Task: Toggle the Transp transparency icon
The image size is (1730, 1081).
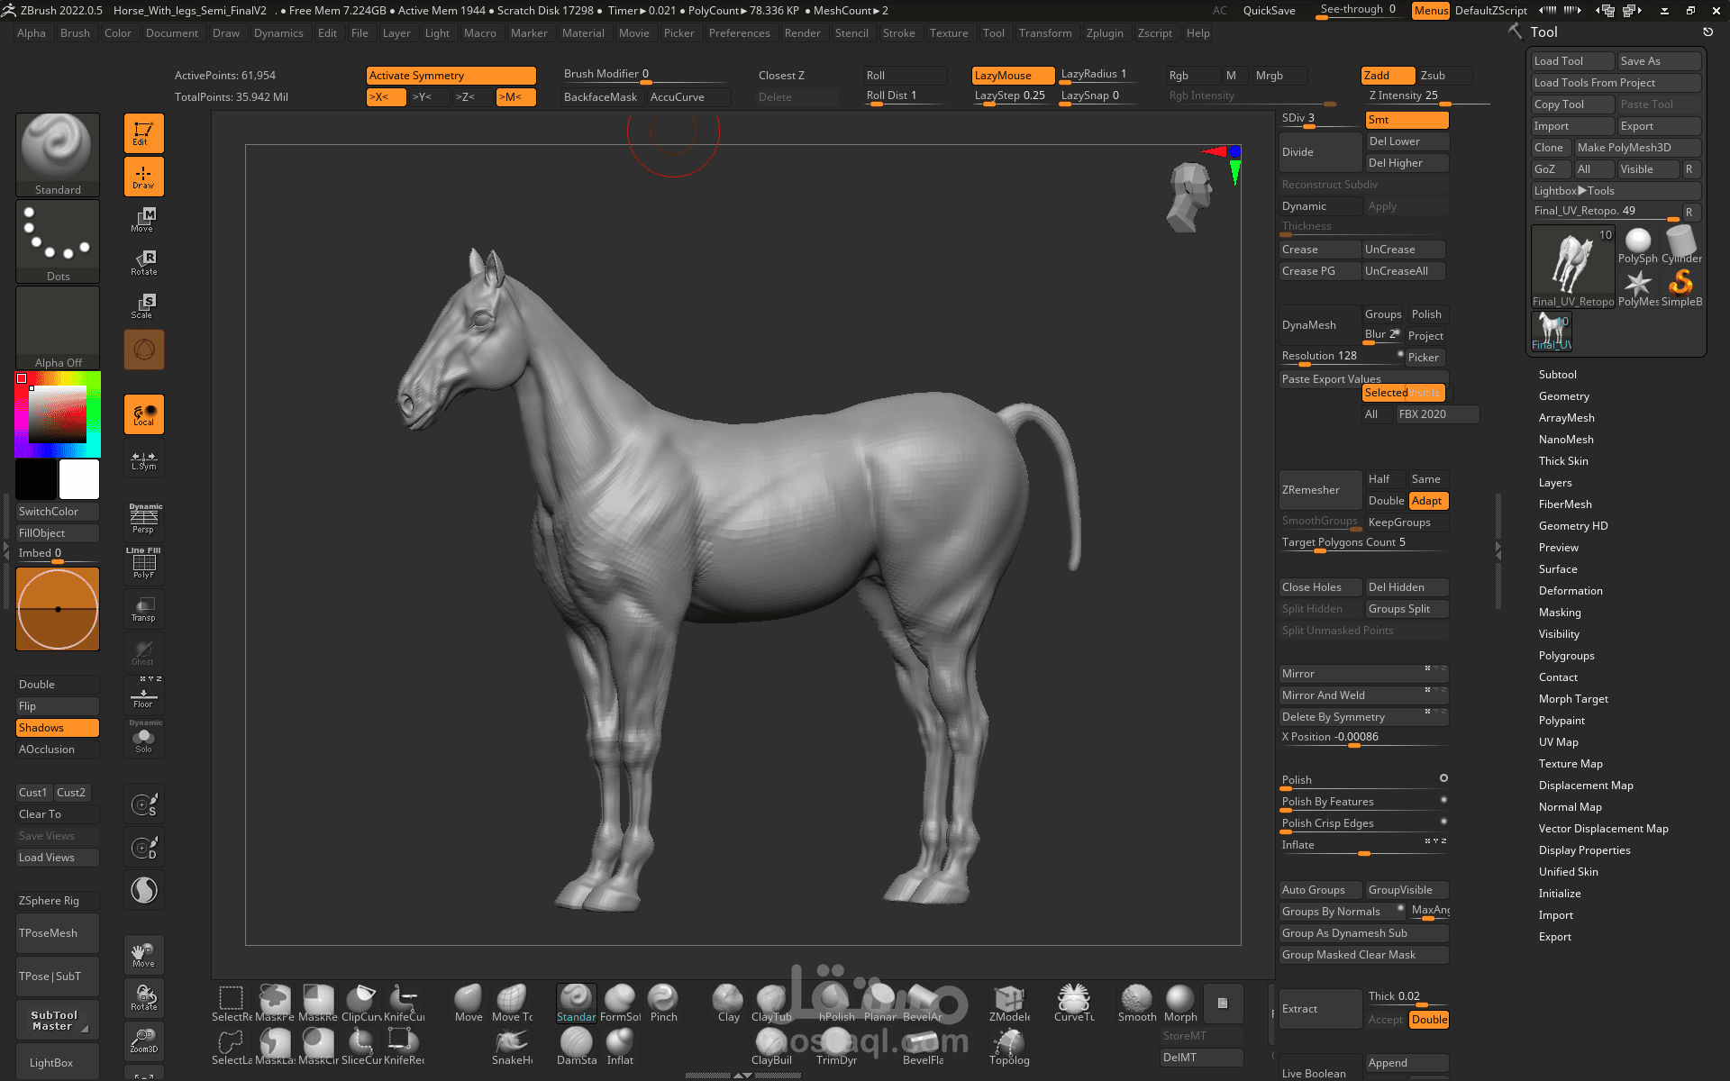Action: click(143, 608)
